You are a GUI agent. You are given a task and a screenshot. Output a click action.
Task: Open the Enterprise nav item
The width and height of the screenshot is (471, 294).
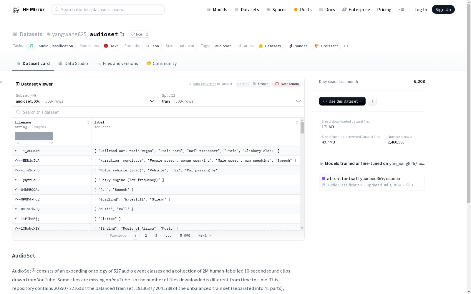(356, 9)
